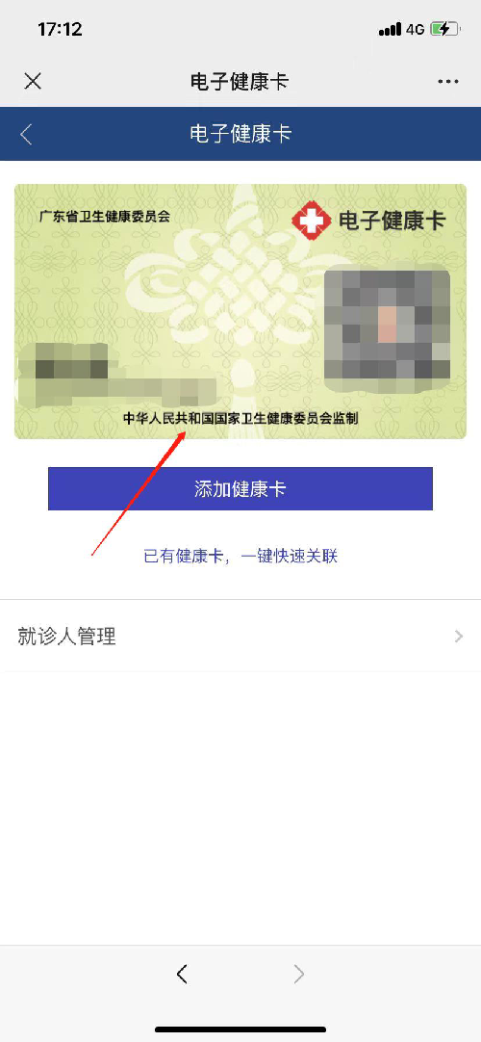Tap the 电子健康卡 title in the blue header

point(240,134)
